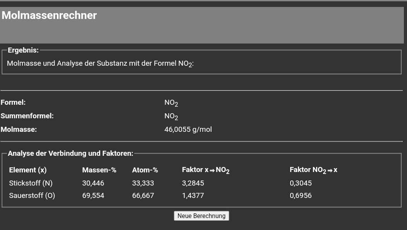This screenshot has height=230, width=407.
Task: Click the Molmassenrechner page heading
Action: click(x=49, y=15)
